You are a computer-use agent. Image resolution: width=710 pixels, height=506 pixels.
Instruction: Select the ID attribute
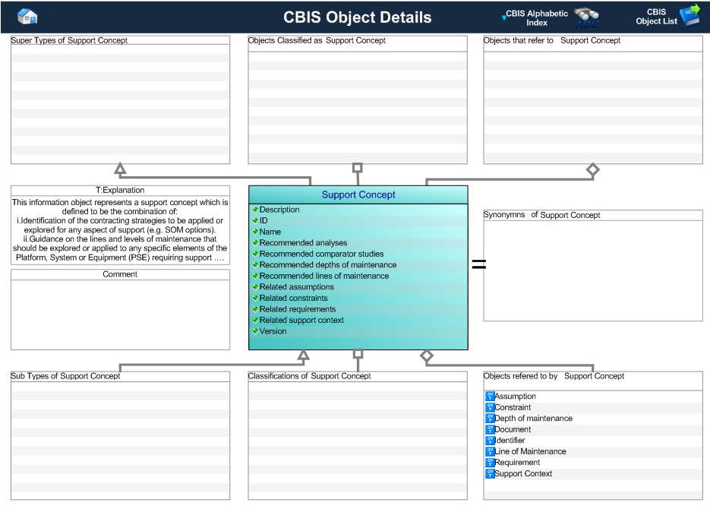pyautogui.click(x=263, y=220)
